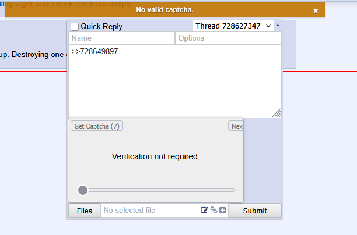The image size is (357, 235).
Task: Click the plus add-file icon
Action: 222,210
